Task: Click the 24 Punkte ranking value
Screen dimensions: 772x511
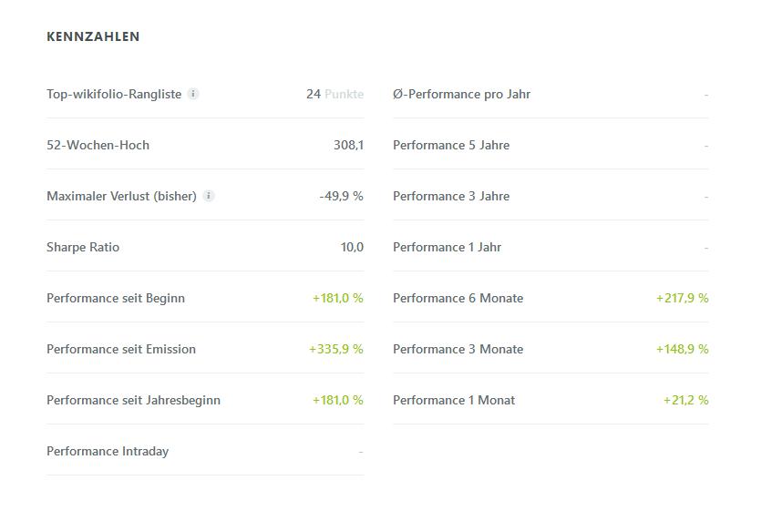Action: (x=335, y=94)
